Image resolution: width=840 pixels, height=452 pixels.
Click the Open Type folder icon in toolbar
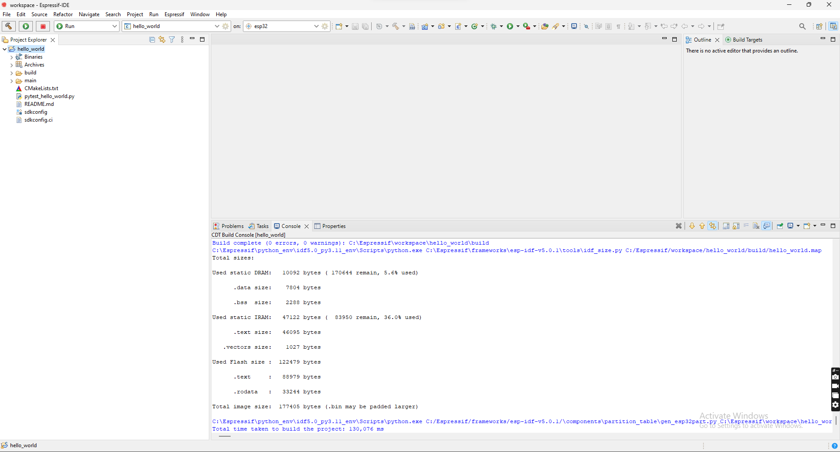(545, 26)
